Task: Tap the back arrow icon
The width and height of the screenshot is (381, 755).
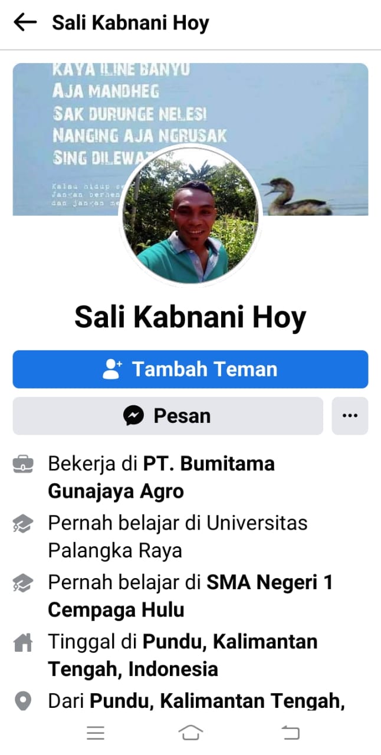Action: pyautogui.click(x=25, y=22)
